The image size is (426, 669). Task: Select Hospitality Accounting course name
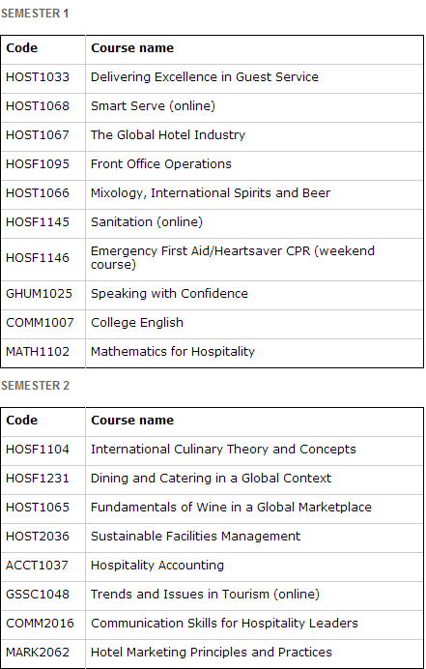point(157,566)
